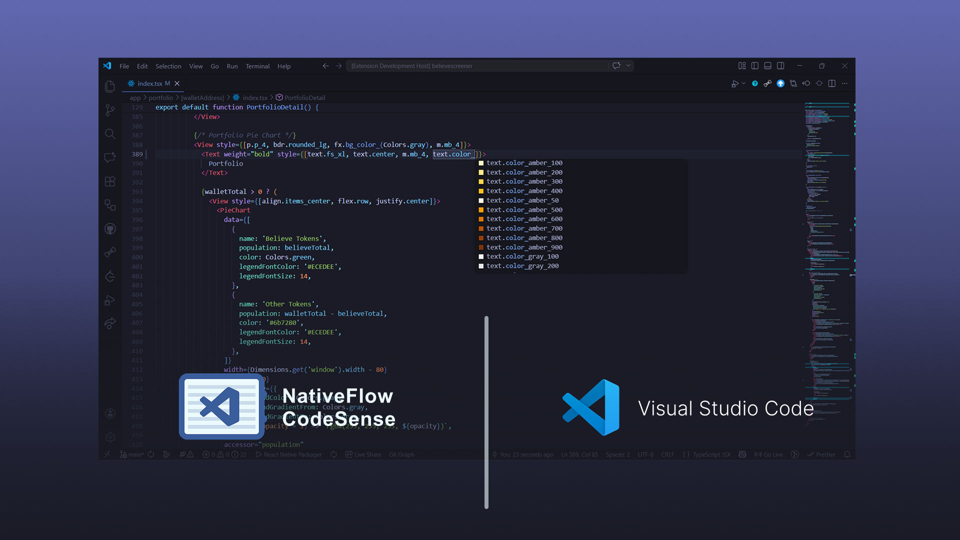
Task: Toggle the secondary sidebar from the title bar
Action: (x=780, y=66)
